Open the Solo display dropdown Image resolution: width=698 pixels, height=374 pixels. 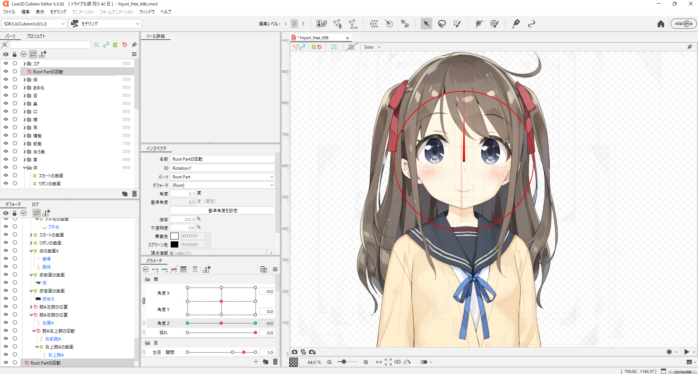click(x=372, y=47)
